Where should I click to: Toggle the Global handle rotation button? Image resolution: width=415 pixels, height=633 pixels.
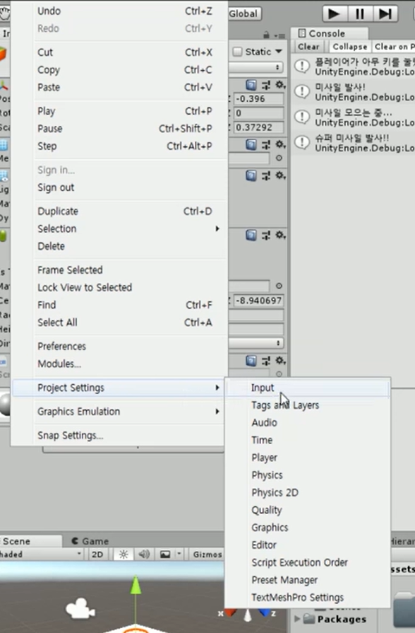(x=243, y=13)
